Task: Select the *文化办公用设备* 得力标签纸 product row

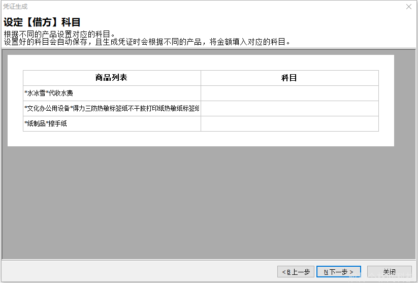Action: [x=112, y=109]
